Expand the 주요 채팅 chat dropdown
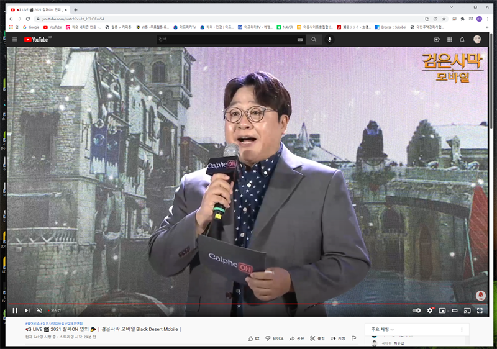This screenshot has height=349, width=497. [x=382, y=329]
